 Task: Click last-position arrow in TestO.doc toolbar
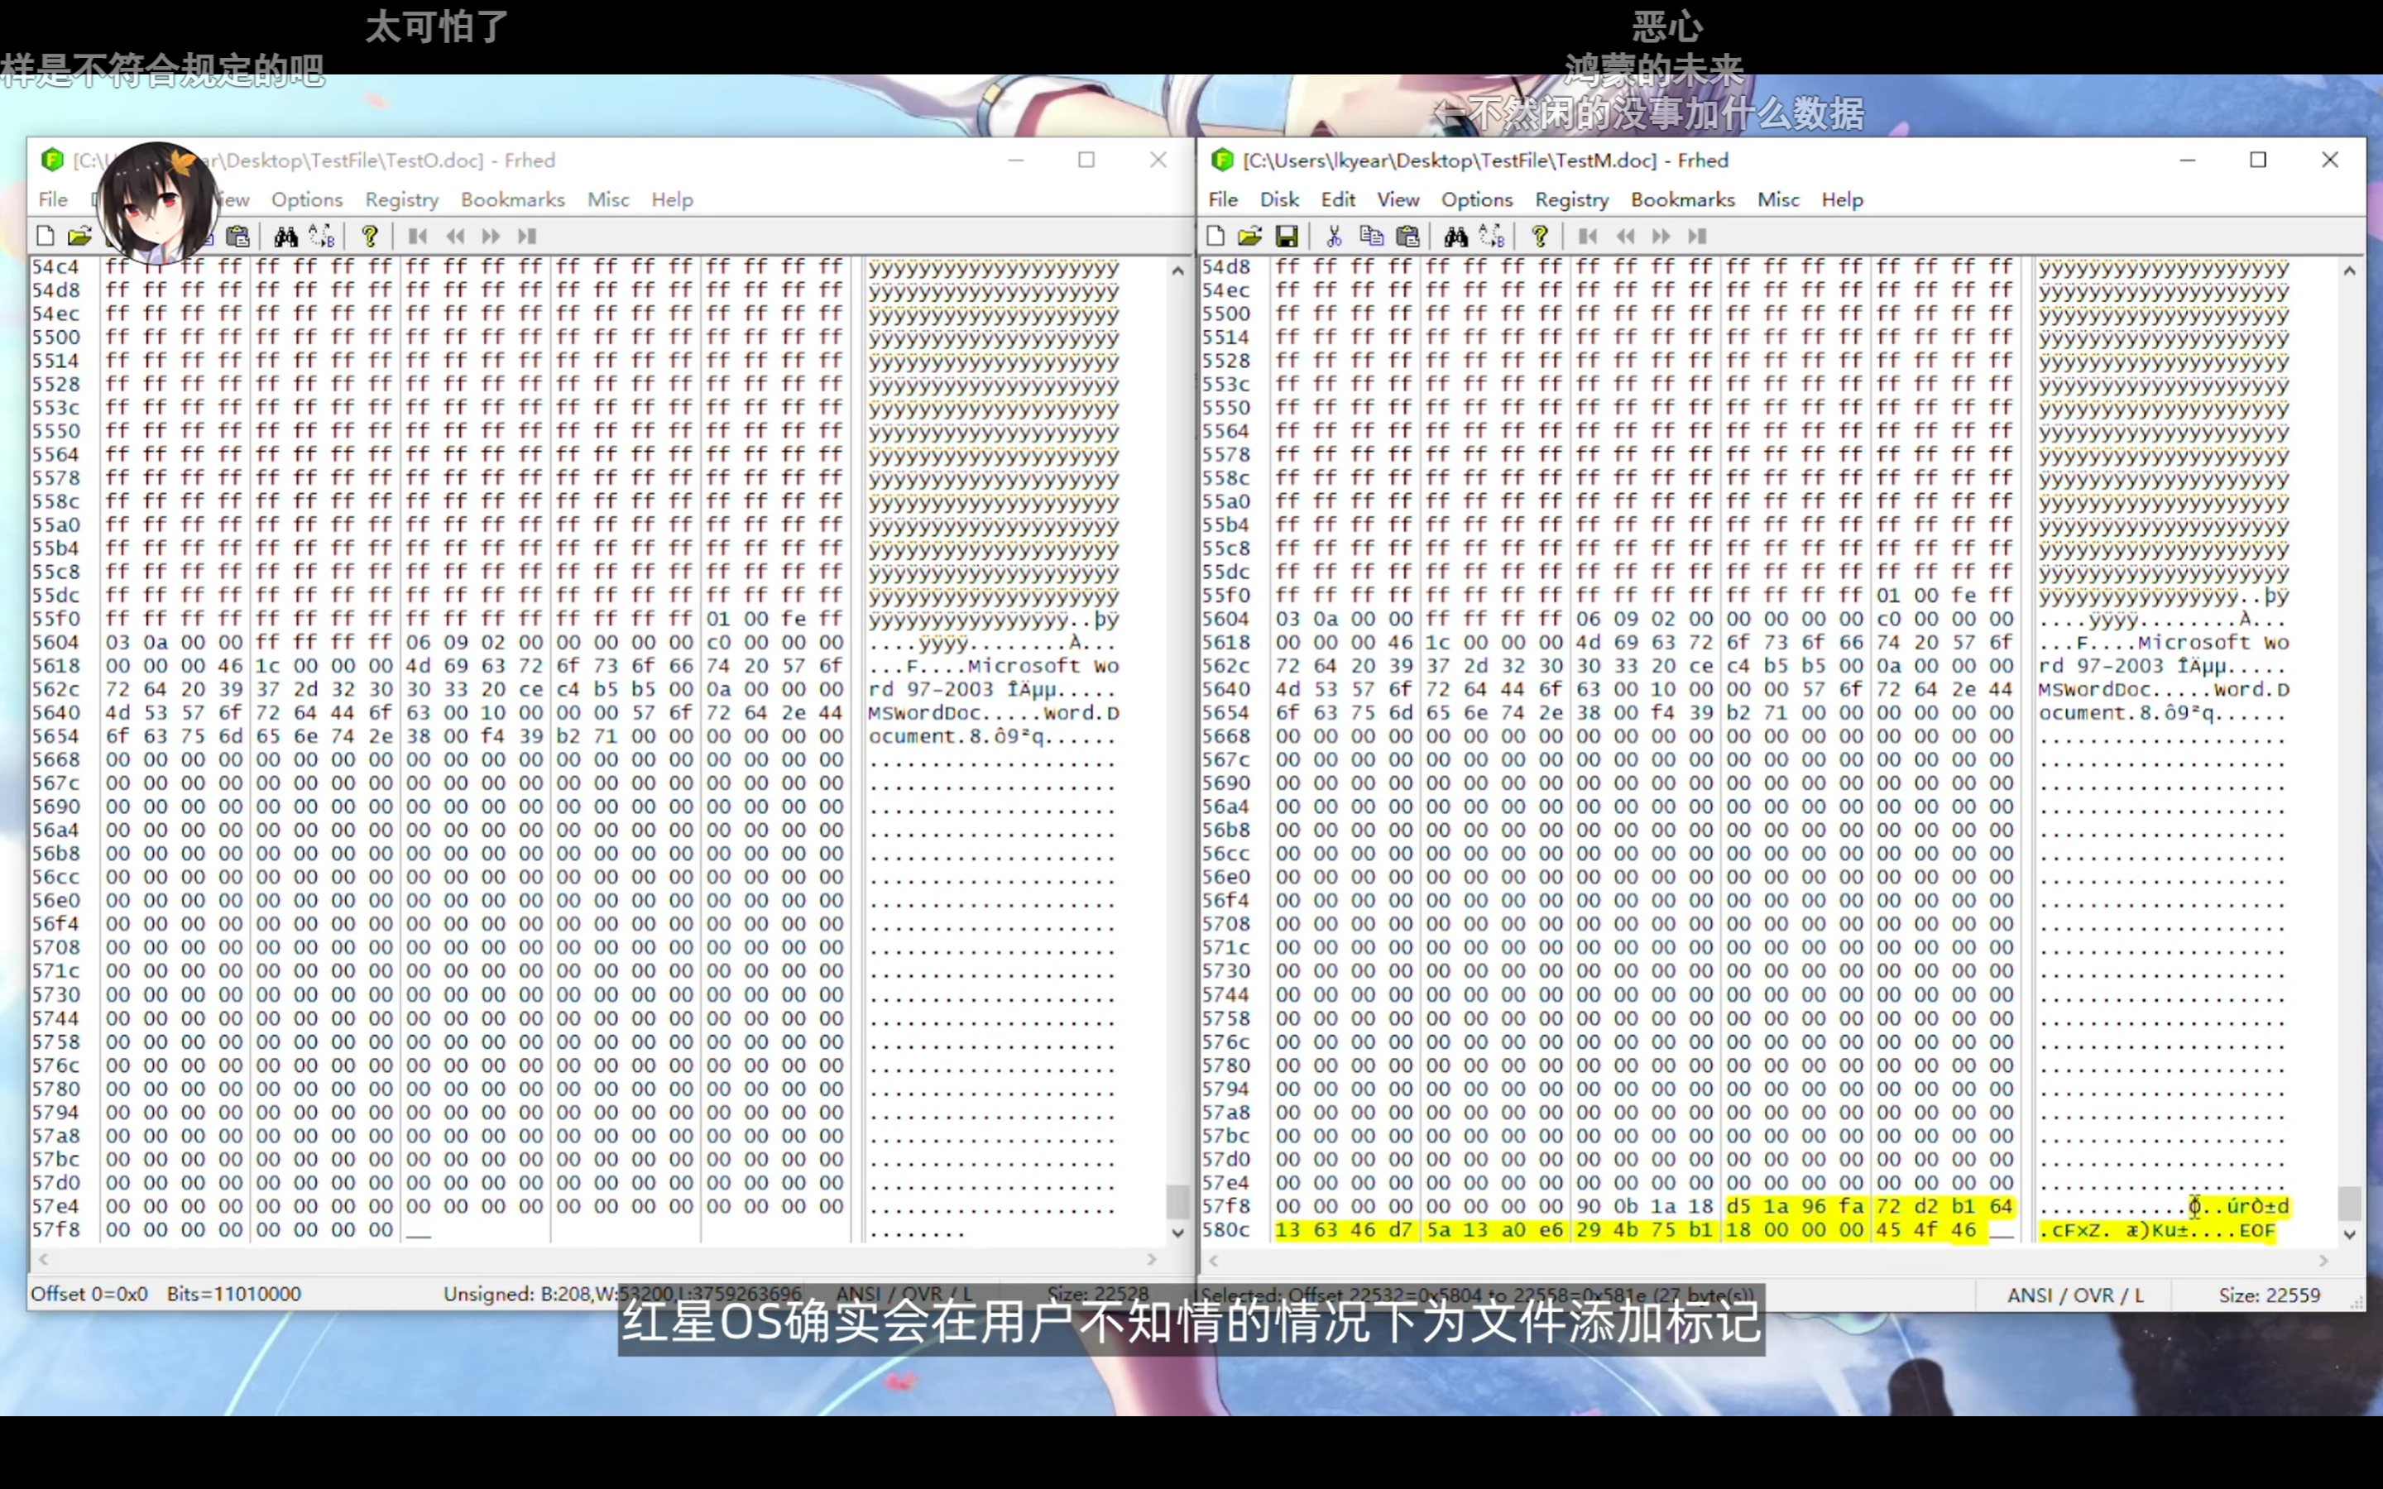527,237
